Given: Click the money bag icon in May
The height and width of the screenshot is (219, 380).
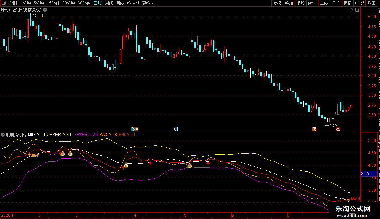Looking at the screenshot, I should point(190,165).
